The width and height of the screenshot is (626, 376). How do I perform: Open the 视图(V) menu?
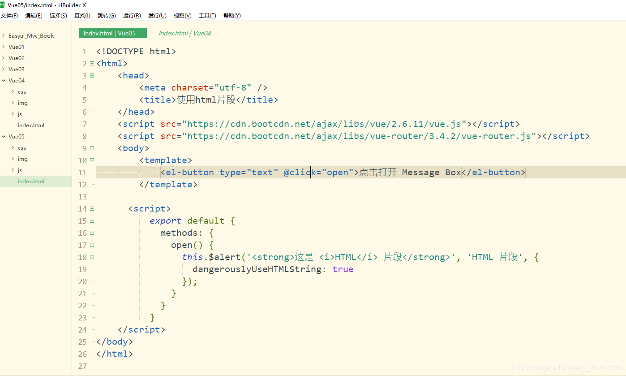(x=182, y=16)
